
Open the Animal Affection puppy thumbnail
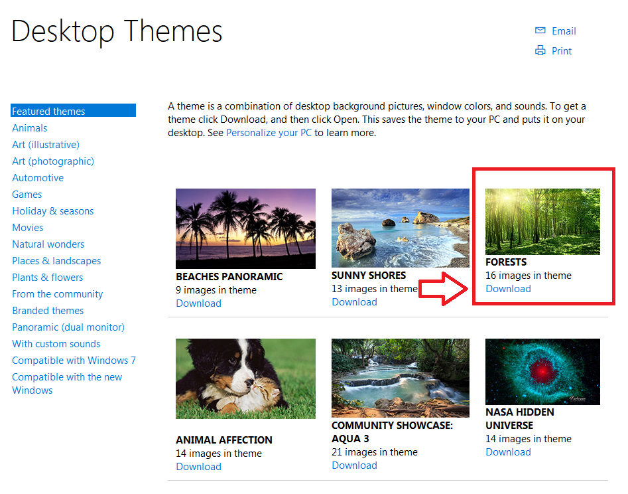click(x=245, y=378)
